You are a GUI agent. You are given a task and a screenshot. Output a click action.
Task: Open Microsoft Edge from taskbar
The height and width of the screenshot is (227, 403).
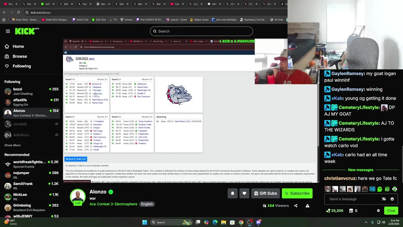215,222
